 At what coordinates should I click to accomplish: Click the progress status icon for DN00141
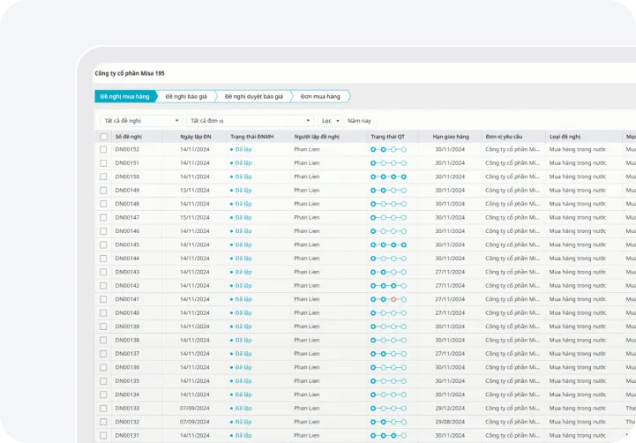point(388,299)
